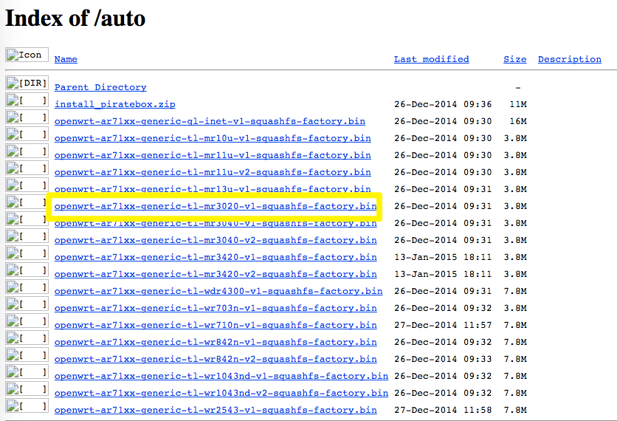Click the [DIR] icon beside Parent Directory
617x421 pixels.
point(27,83)
